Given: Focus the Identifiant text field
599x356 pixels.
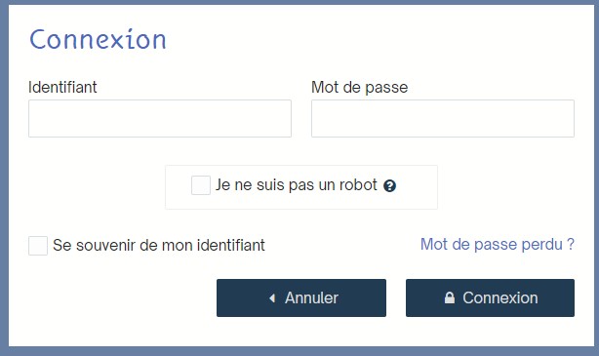Looking at the screenshot, I should tap(160, 118).
